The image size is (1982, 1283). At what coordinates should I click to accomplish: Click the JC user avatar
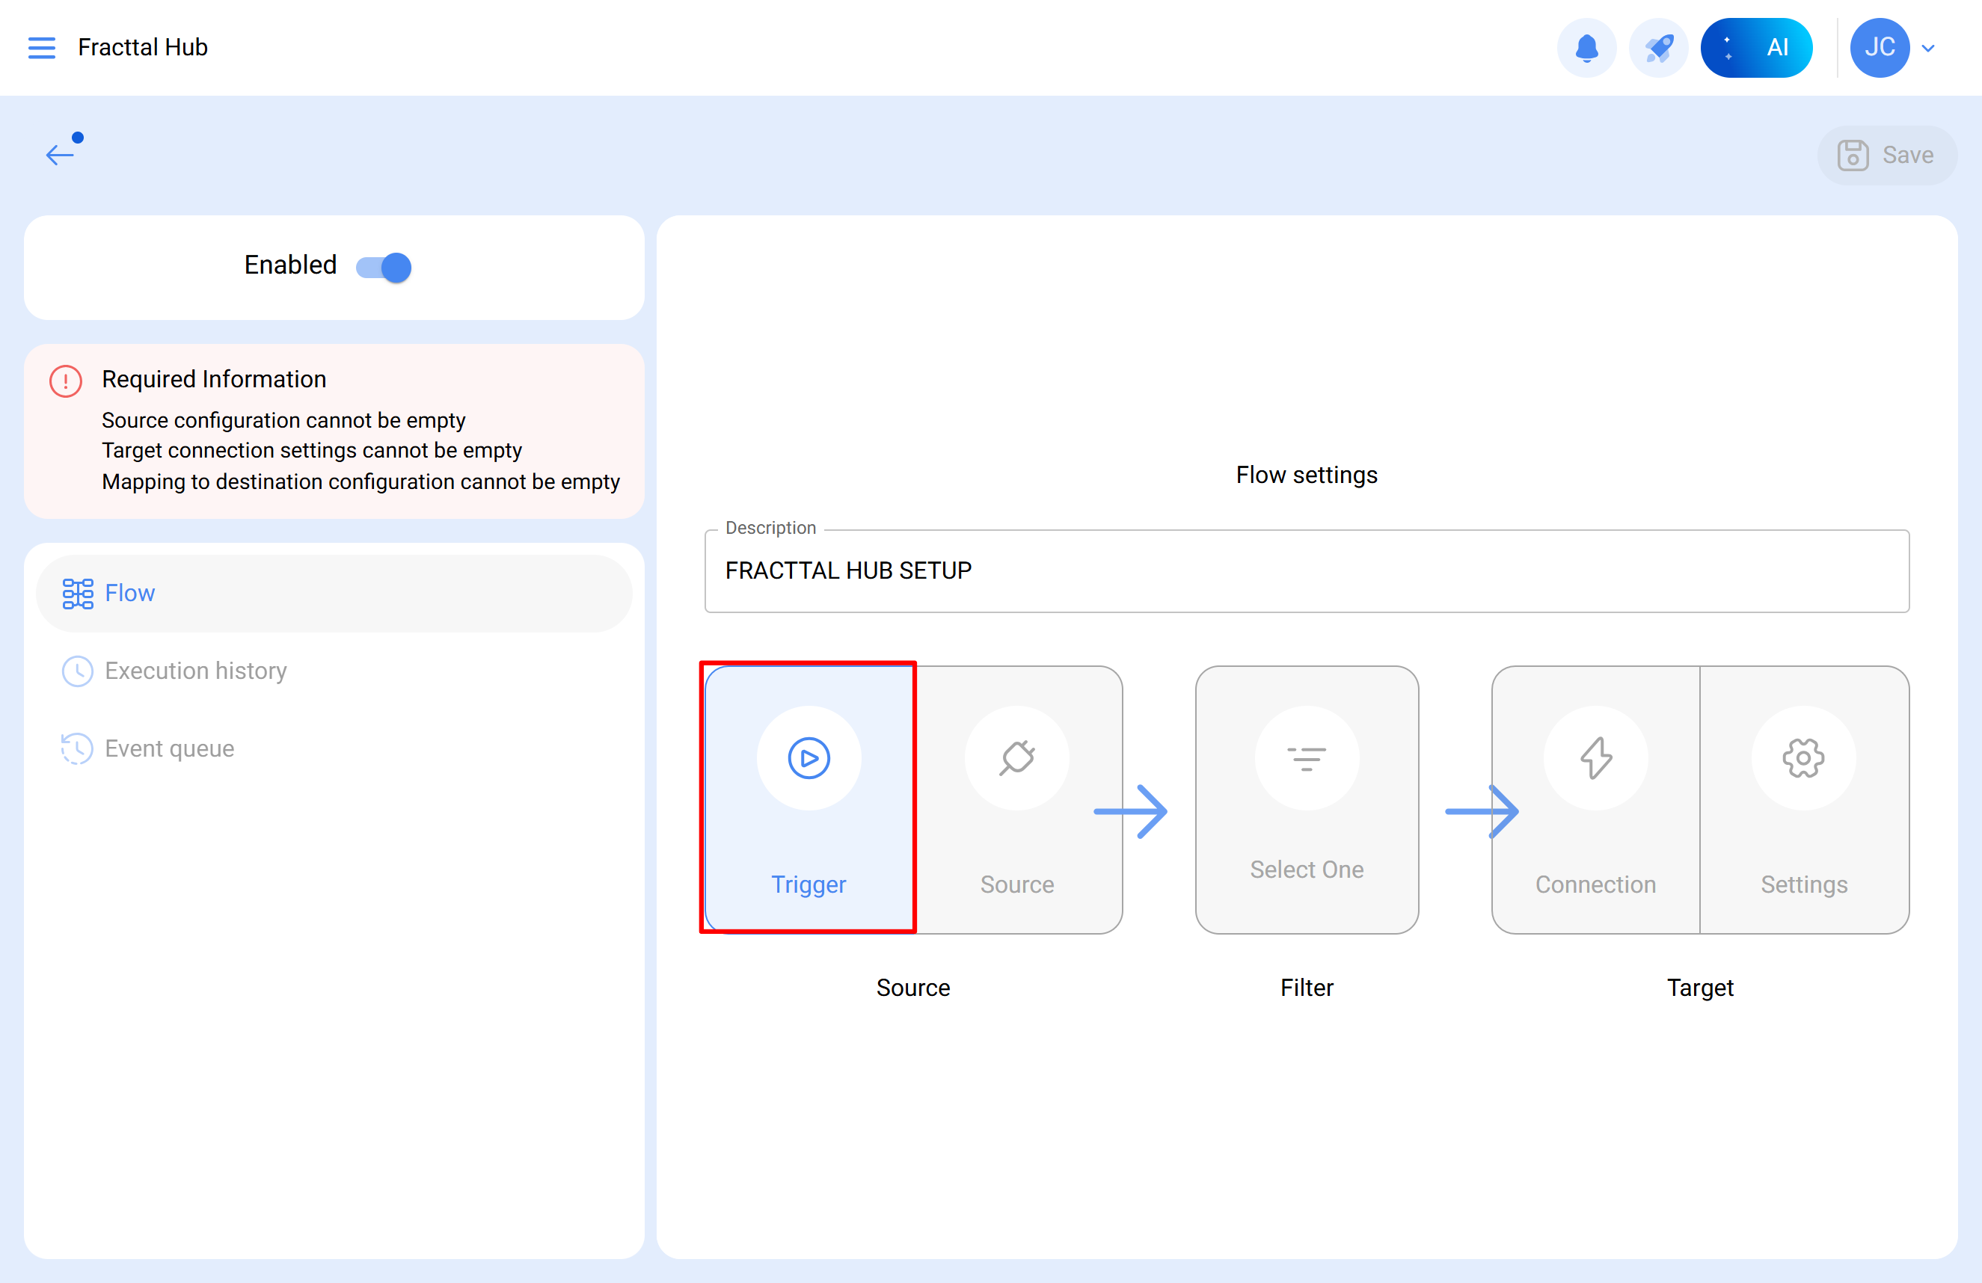pyautogui.click(x=1879, y=47)
